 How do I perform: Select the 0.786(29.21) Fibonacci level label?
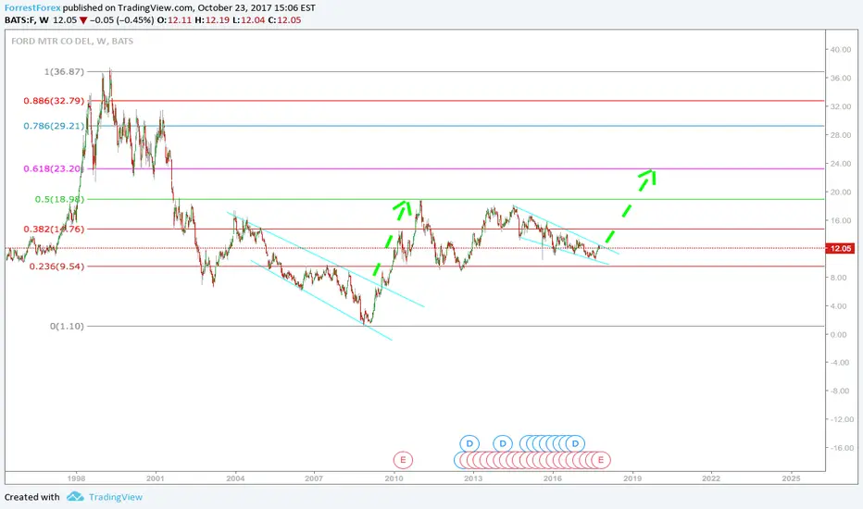click(x=54, y=126)
